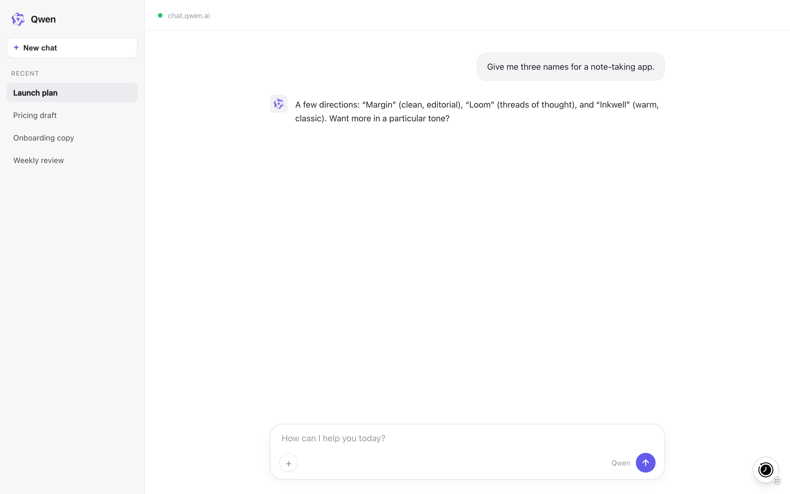This screenshot has width=790, height=494.
Task: Click the plus attachment button in composer
Action: click(x=289, y=463)
